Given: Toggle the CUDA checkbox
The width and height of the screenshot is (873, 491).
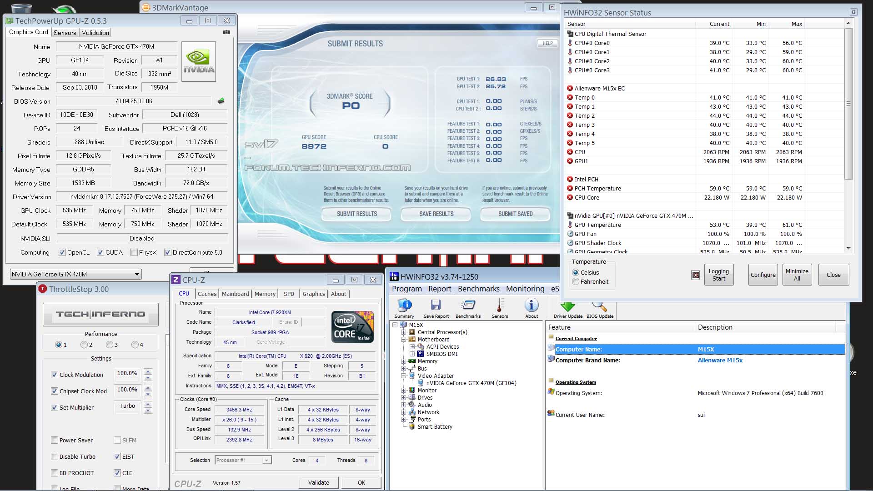Looking at the screenshot, I should tap(100, 252).
